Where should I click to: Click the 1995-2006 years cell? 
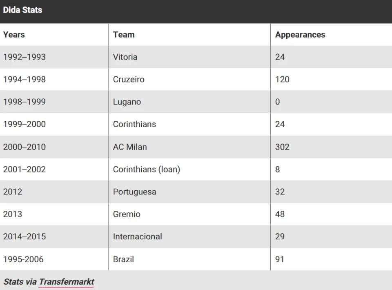[x=23, y=259]
